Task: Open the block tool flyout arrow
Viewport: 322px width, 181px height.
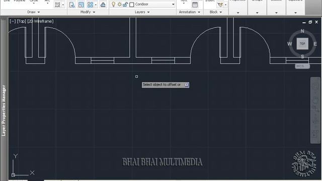Action: pyautogui.click(x=226, y=5)
